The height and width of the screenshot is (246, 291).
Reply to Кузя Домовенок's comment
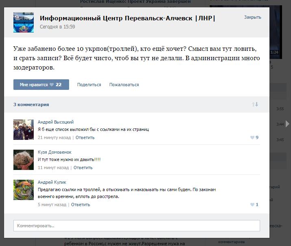83,168
